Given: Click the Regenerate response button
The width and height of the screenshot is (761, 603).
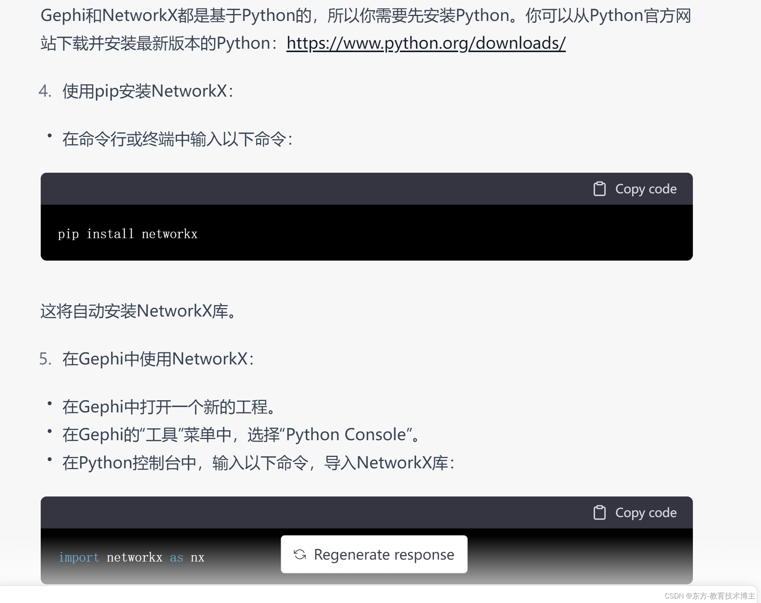Looking at the screenshot, I should pyautogui.click(x=374, y=554).
